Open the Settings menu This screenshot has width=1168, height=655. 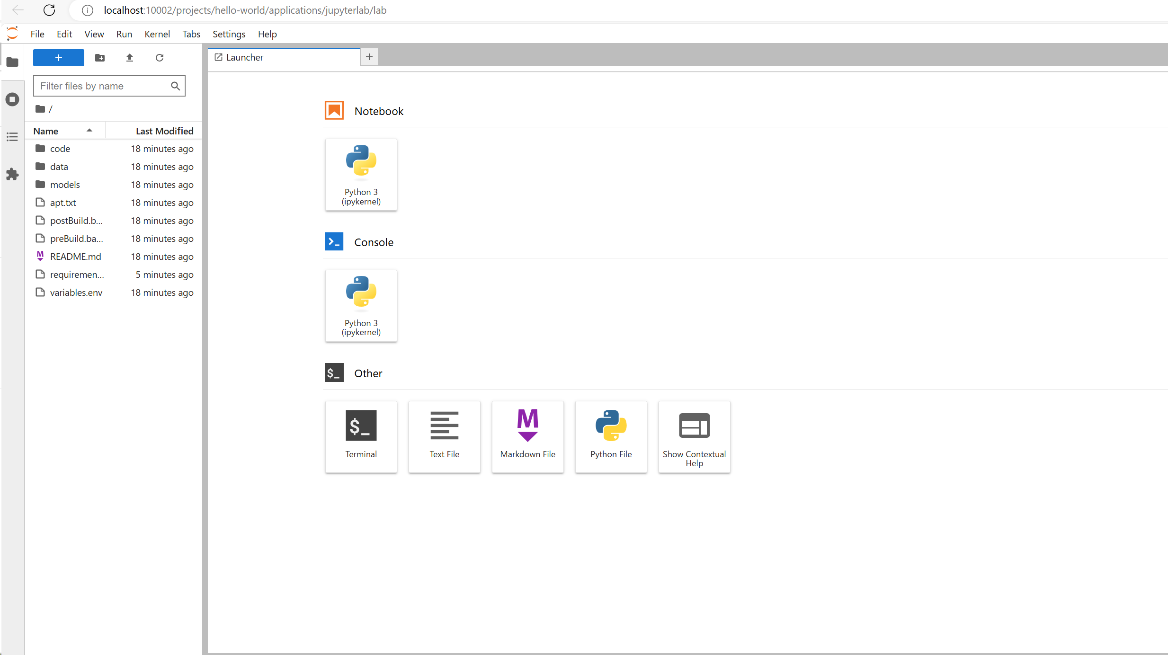tap(229, 34)
